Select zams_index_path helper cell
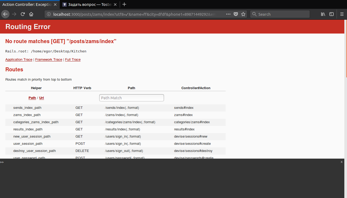Screen dimensions: 347x198 point(27,115)
